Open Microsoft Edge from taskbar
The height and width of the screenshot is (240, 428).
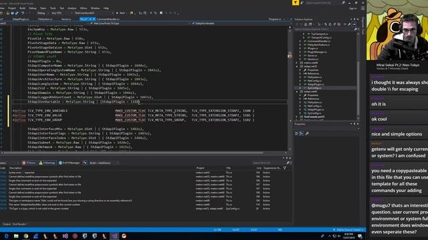click(6, 236)
